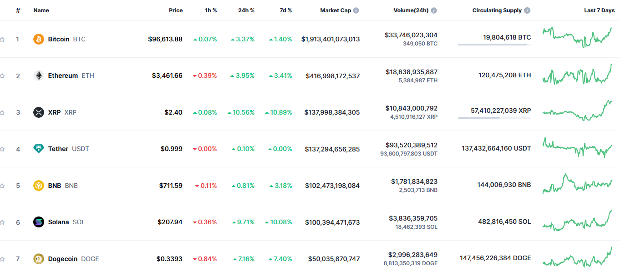Click the Tether logo icon
This screenshot has width=626, height=272.
[x=39, y=149]
